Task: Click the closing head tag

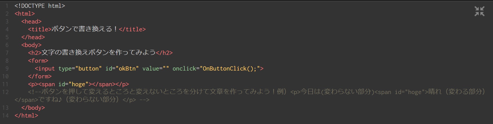Action: pyautogui.click(x=33, y=37)
